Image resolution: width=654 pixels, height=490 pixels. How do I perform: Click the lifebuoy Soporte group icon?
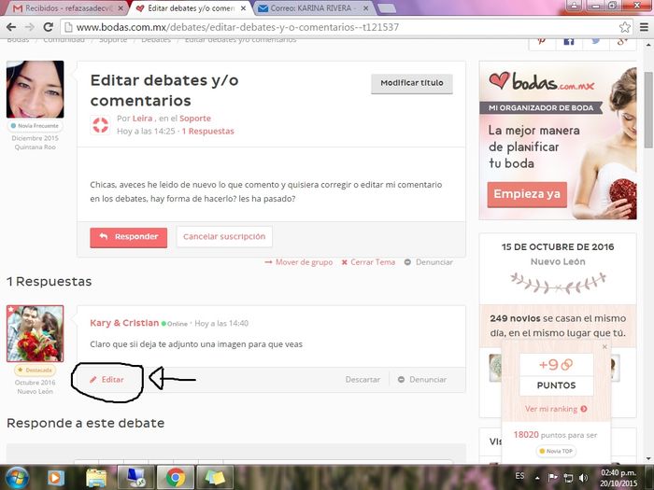[100, 125]
